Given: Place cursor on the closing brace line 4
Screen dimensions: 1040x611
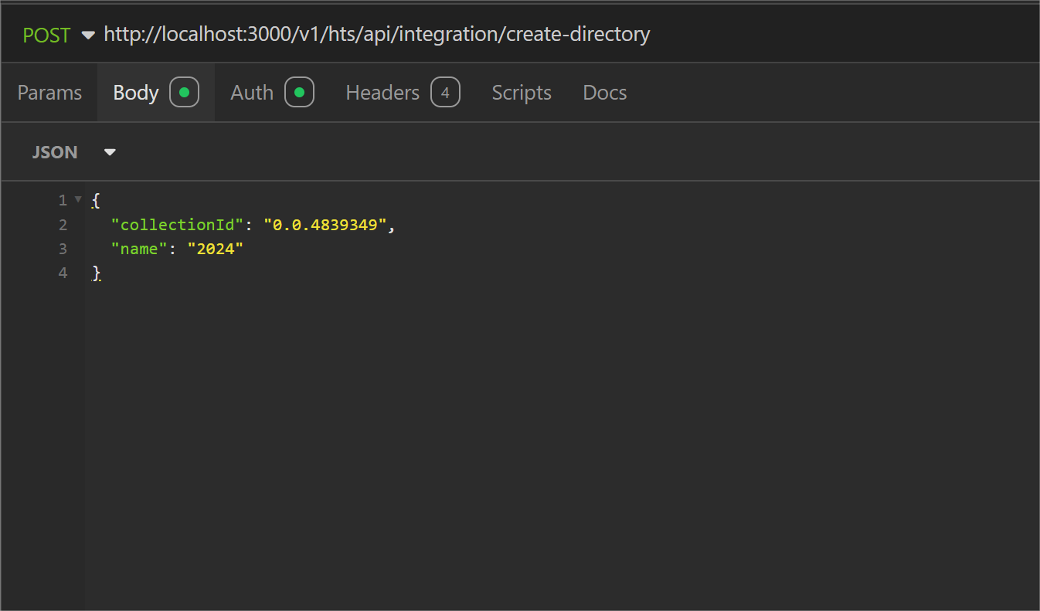Looking at the screenshot, I should [96, 273].
